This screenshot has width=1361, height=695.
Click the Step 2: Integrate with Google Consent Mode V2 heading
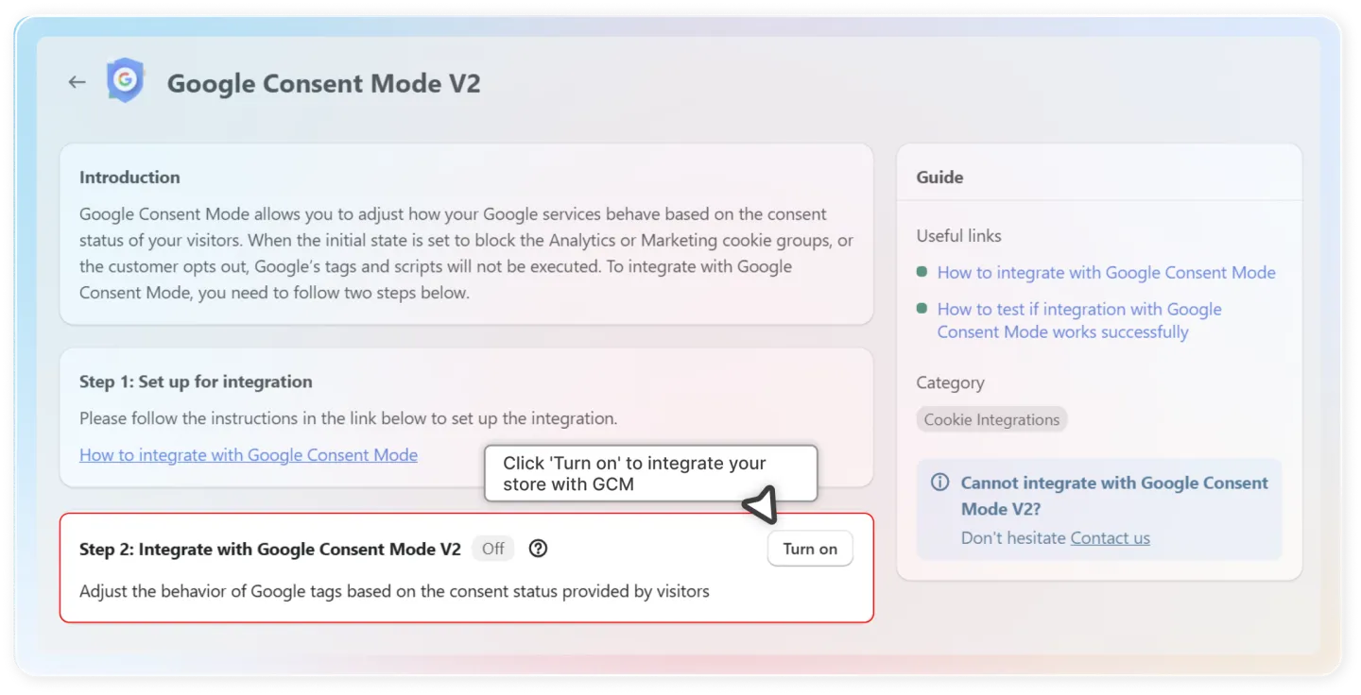pos(270,550)
